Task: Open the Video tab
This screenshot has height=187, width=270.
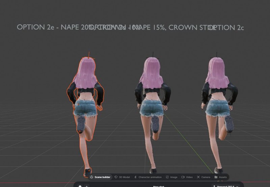Action: pyautogui.click(x=187, y=177)
